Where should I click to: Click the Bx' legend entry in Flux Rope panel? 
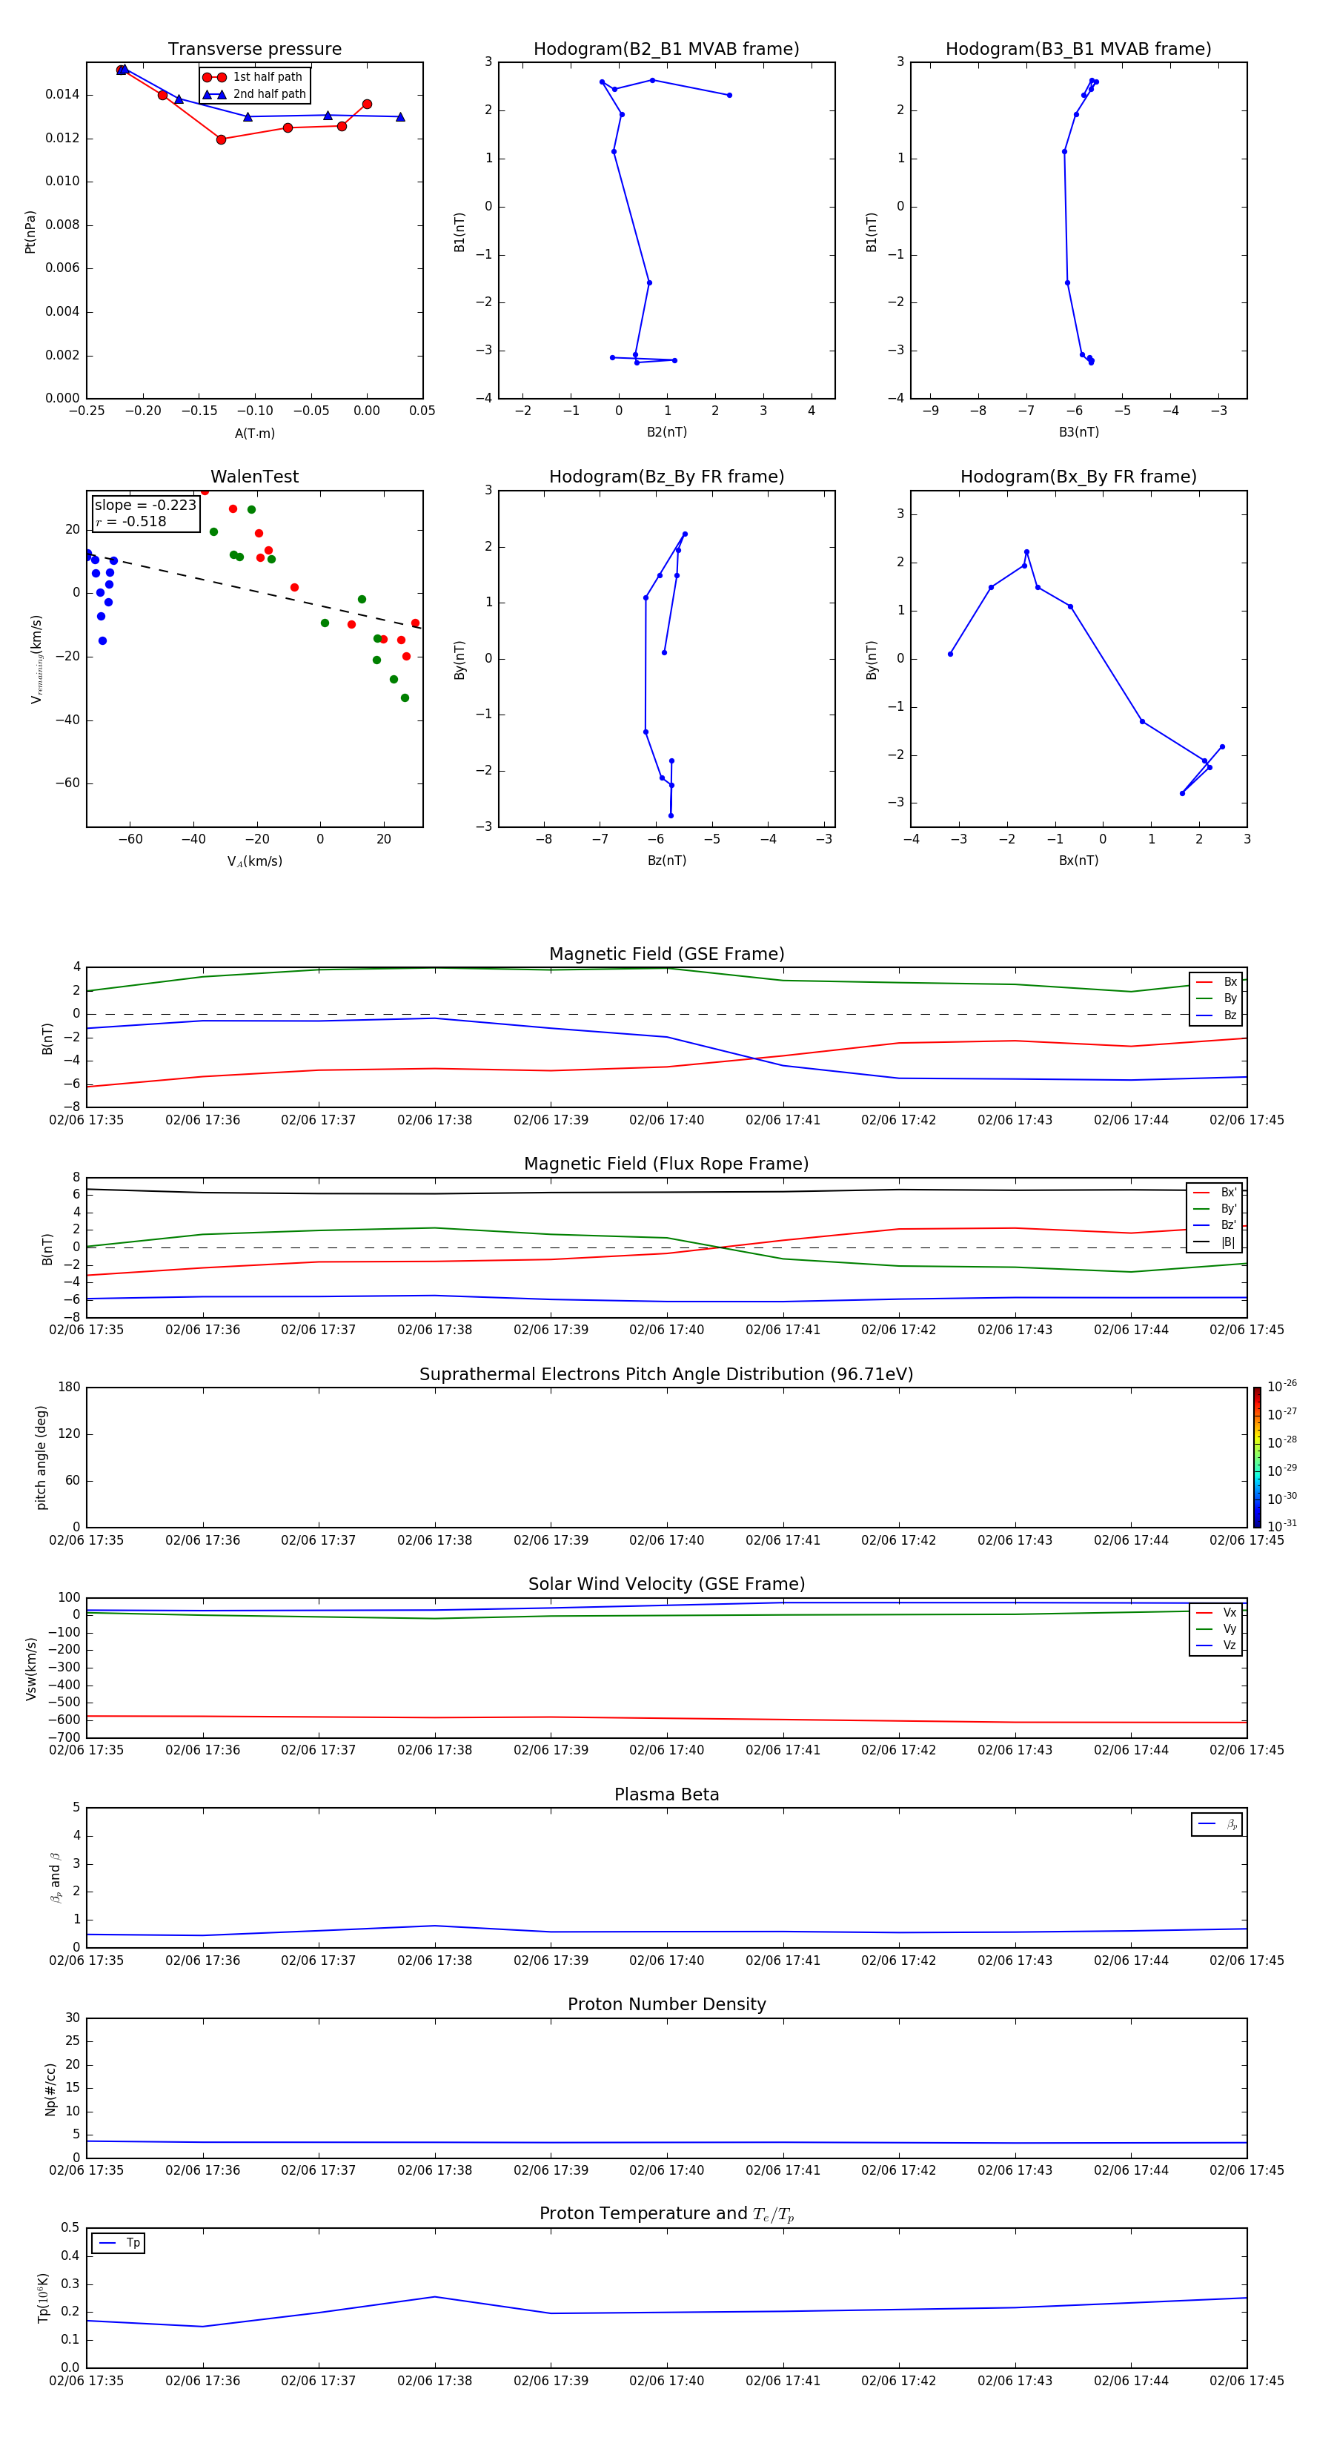tap(1215, 1193)
